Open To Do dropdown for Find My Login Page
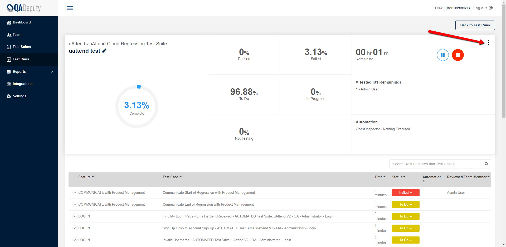The width and height of the screenshot is (506, 247). coord(406,216)
